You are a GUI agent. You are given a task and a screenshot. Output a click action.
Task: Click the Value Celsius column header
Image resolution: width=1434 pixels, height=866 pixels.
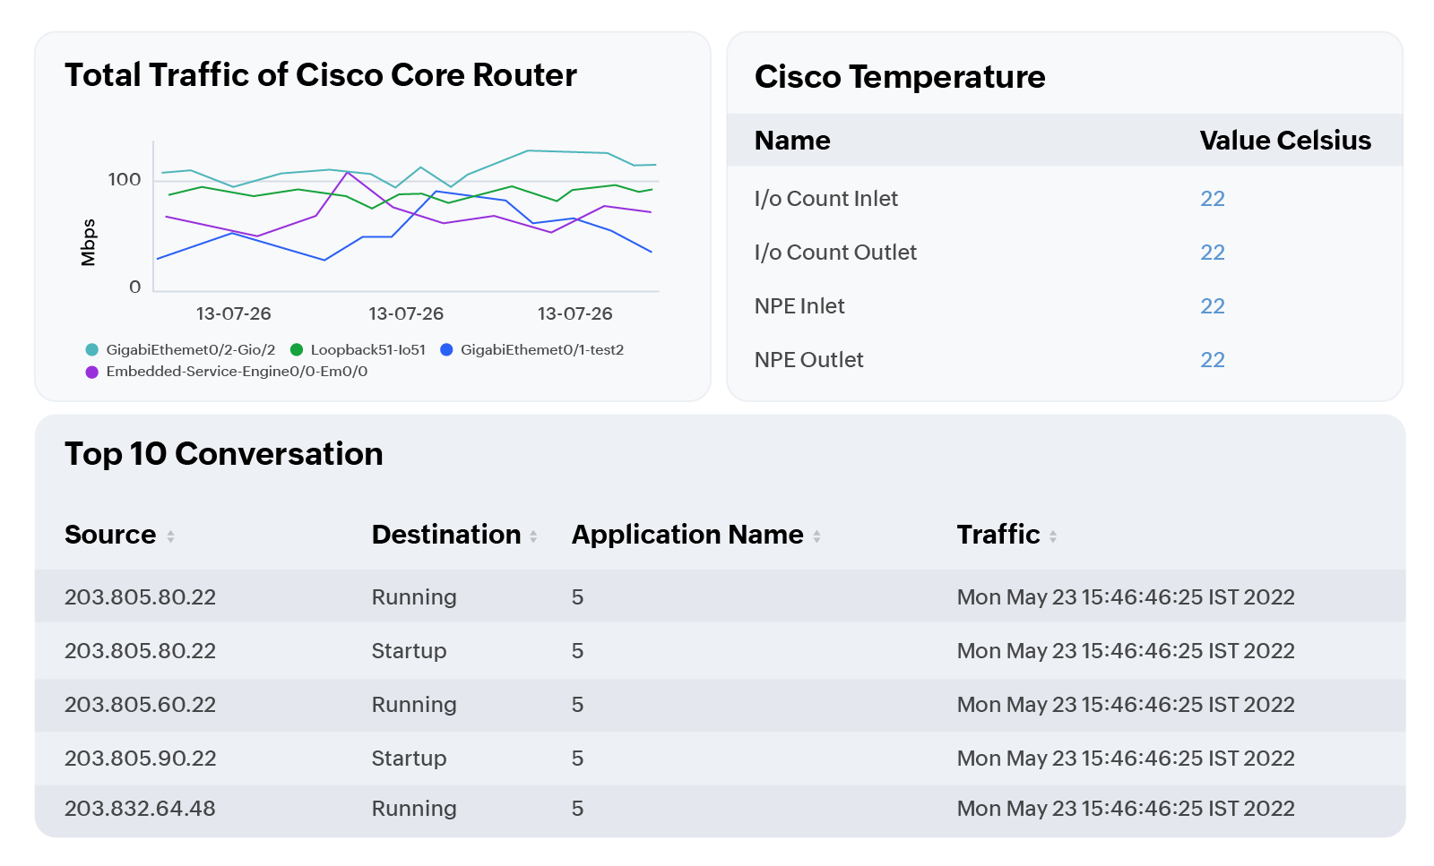tap(1285, 141)
